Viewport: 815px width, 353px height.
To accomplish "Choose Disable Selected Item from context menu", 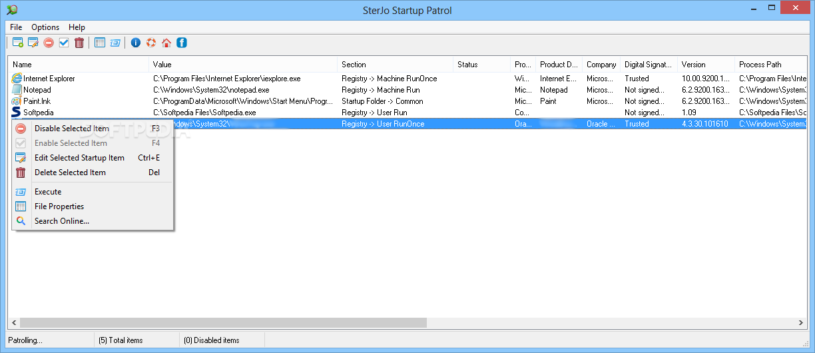I will (93, 129).
